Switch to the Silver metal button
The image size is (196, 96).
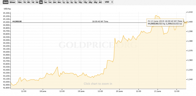12,2
